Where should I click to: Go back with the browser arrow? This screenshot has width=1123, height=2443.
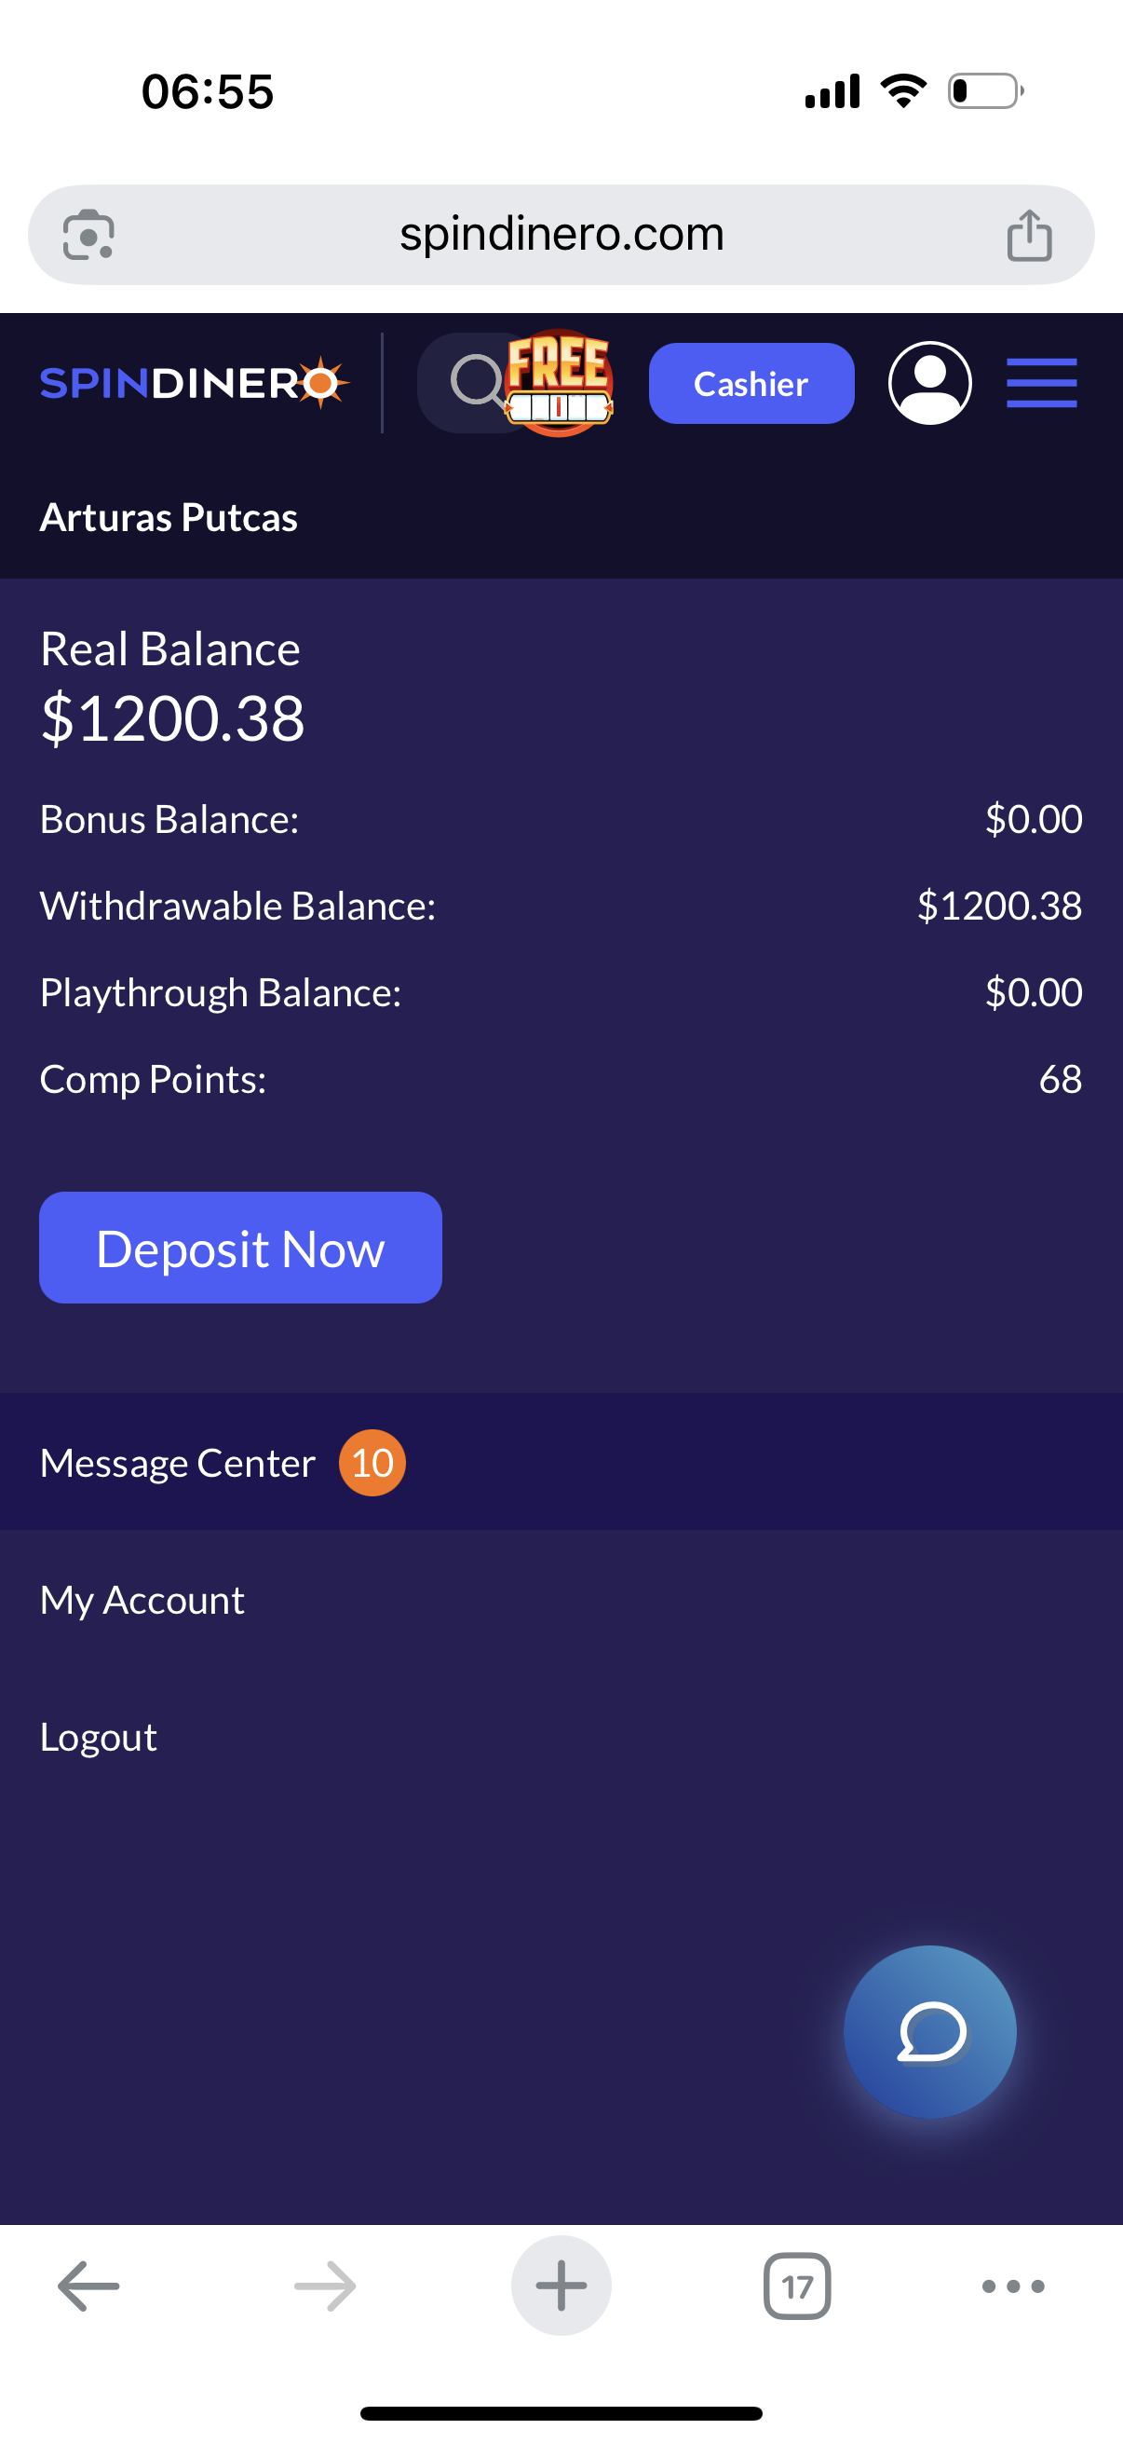coord(89,2285)
